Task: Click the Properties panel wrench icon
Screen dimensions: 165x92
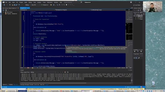Action: coord(139,58)
